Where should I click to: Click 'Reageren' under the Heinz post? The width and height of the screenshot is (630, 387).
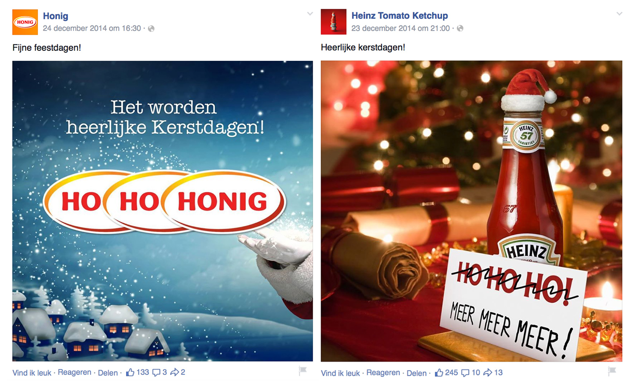383,373
